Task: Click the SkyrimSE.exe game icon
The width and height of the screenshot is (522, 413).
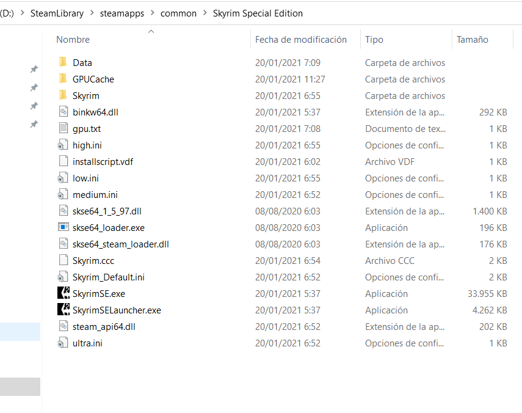Action: (x=63, y=293)
